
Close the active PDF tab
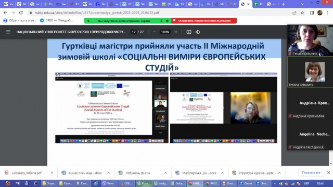(x=248, y=4)
